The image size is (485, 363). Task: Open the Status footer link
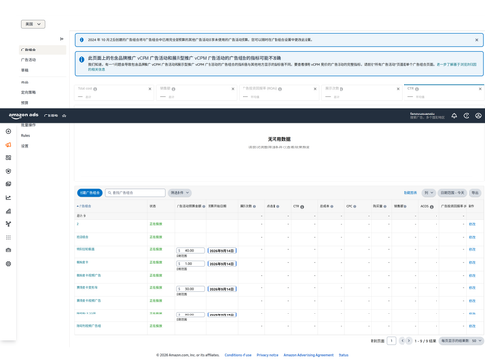pos(343,355)
